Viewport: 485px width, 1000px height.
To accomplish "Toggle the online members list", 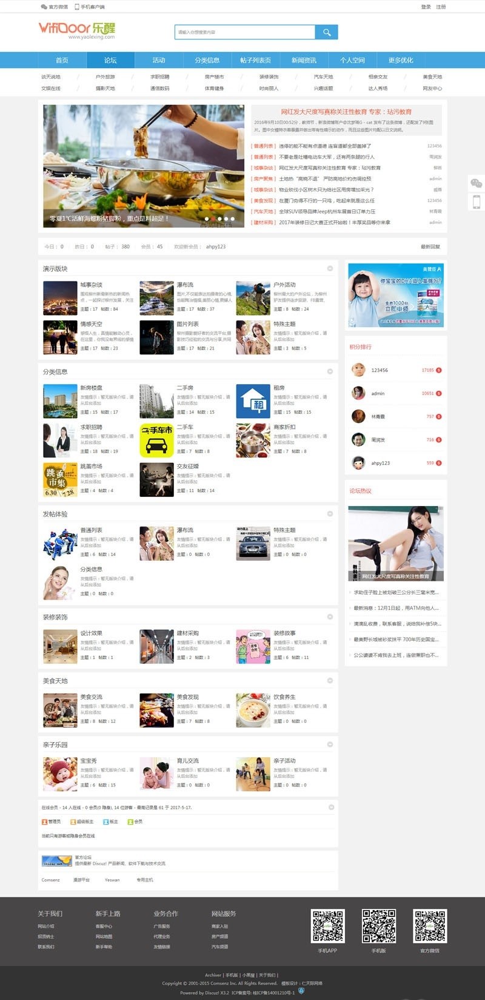I will (x=331, y=807).
